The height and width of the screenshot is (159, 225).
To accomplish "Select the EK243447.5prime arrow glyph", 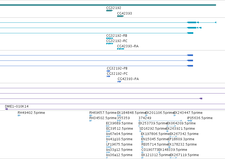I will 175,115.
